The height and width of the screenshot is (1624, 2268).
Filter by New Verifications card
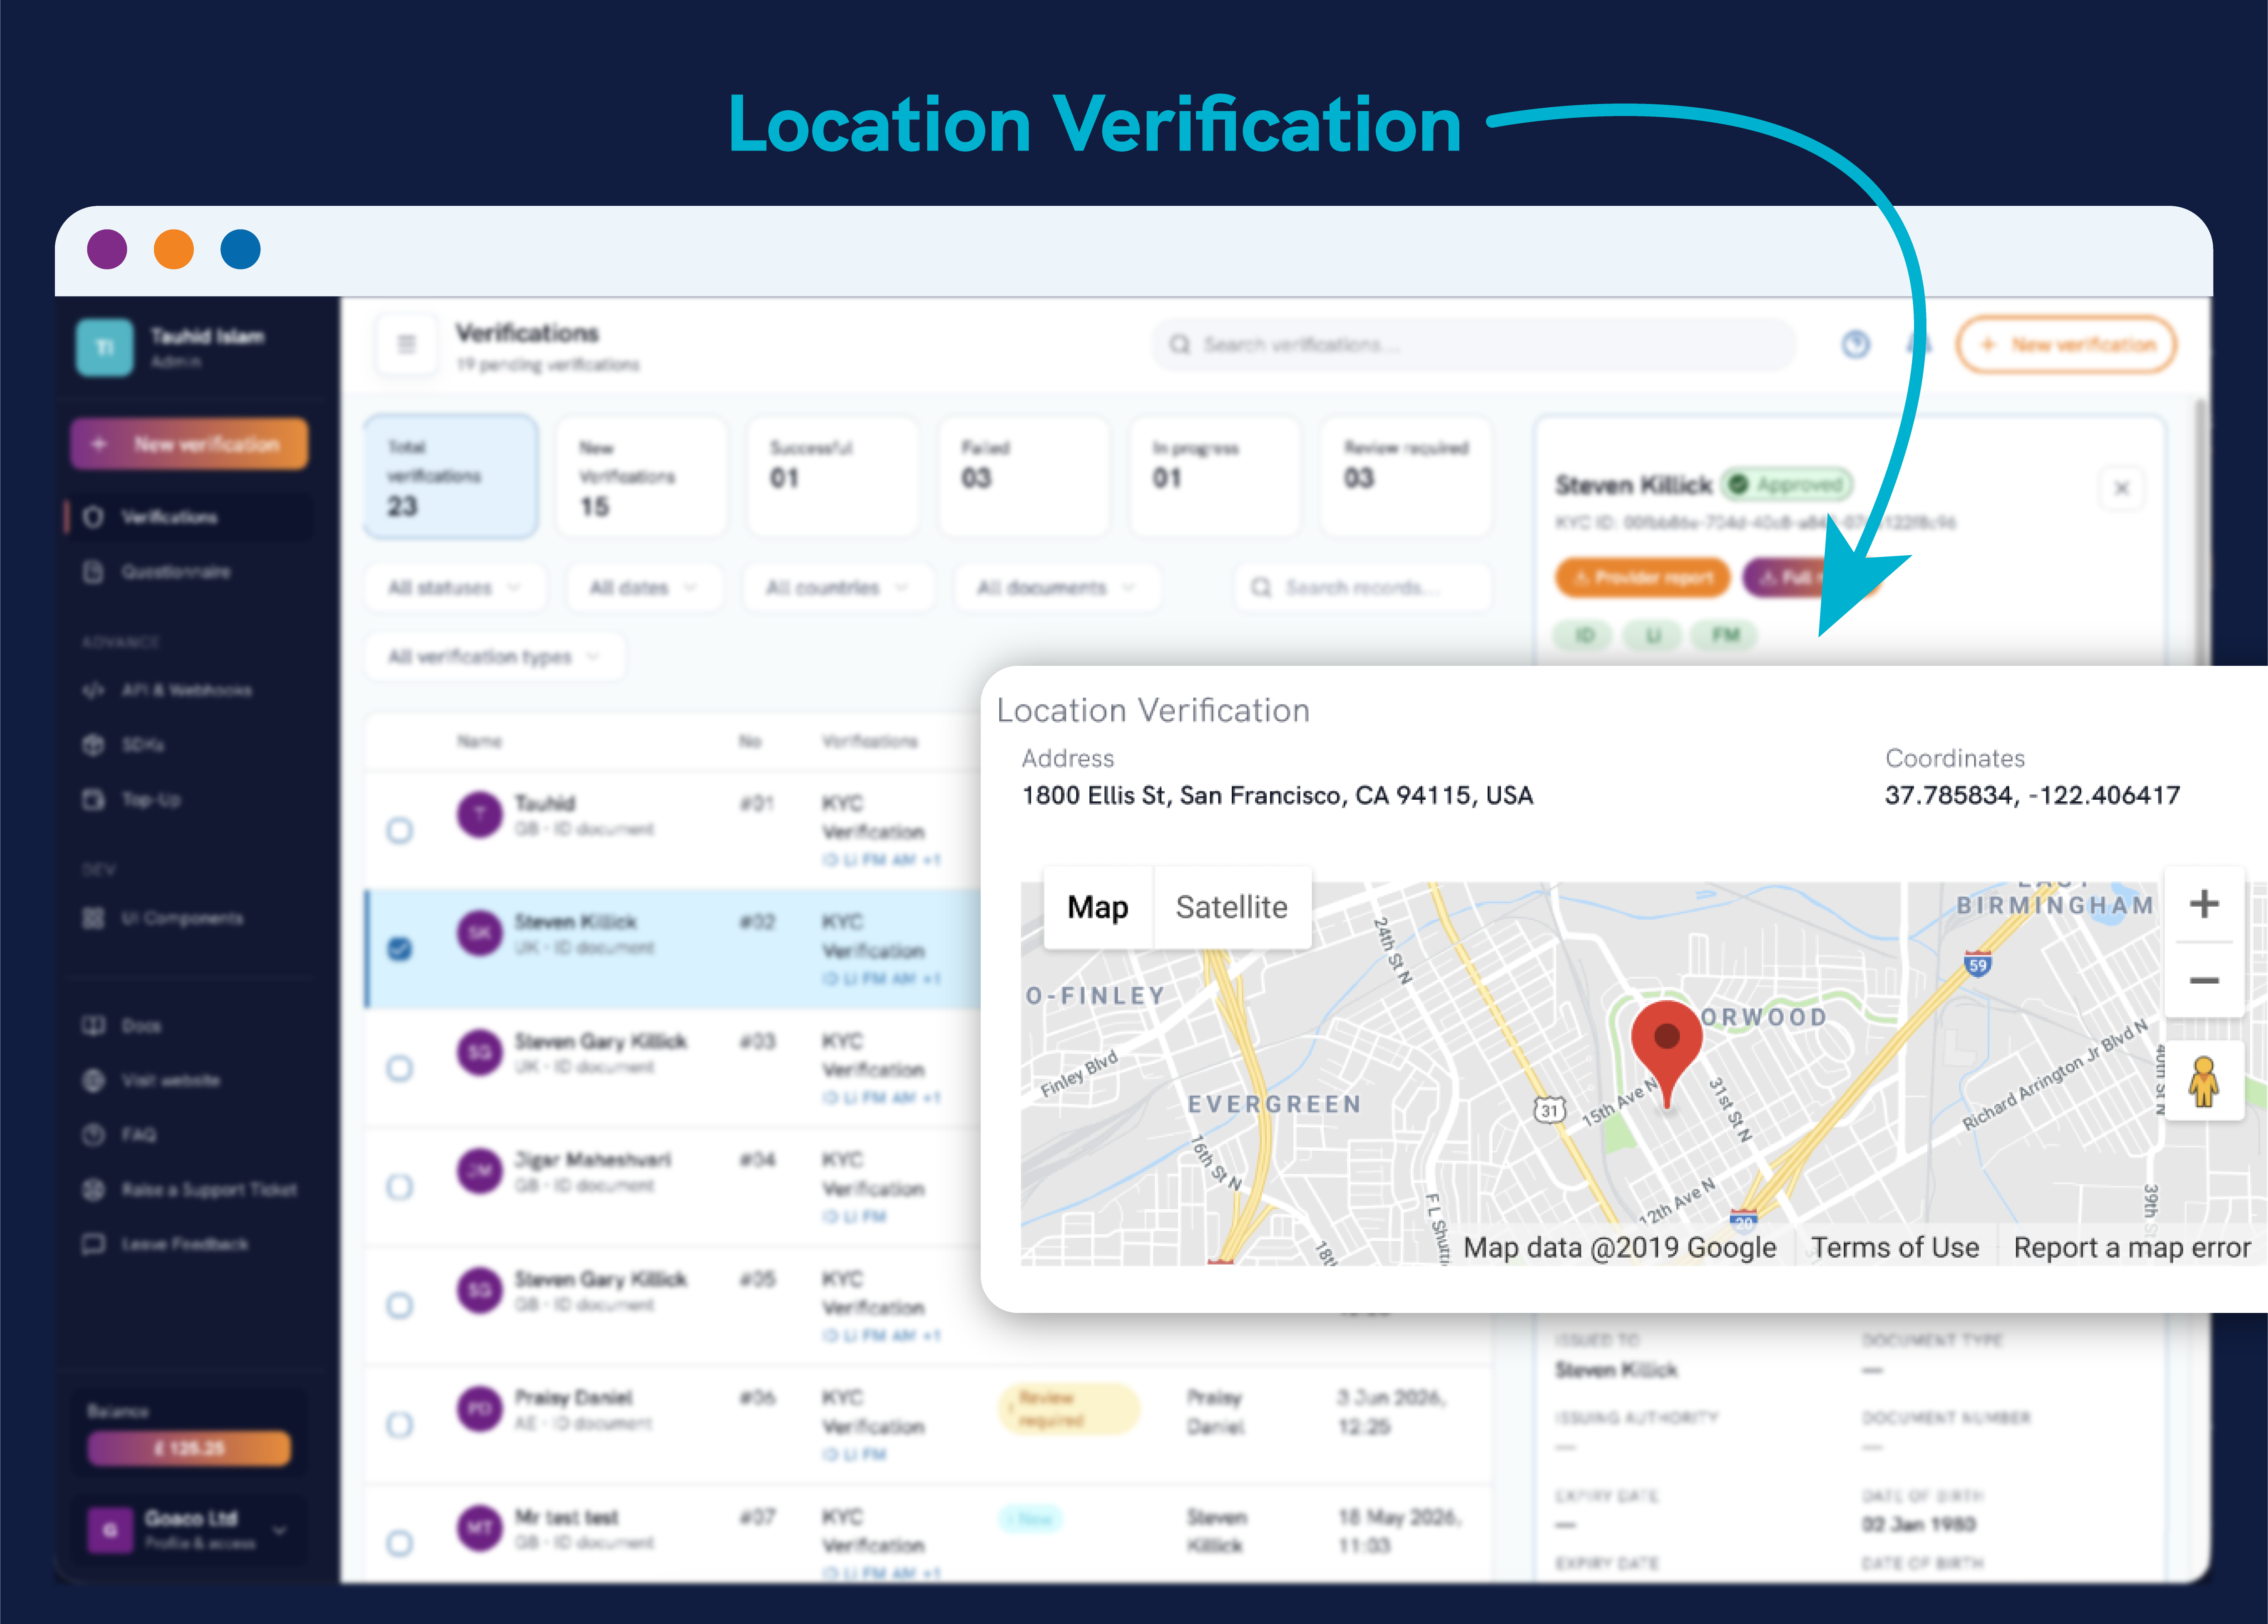(x=642, y=477)
